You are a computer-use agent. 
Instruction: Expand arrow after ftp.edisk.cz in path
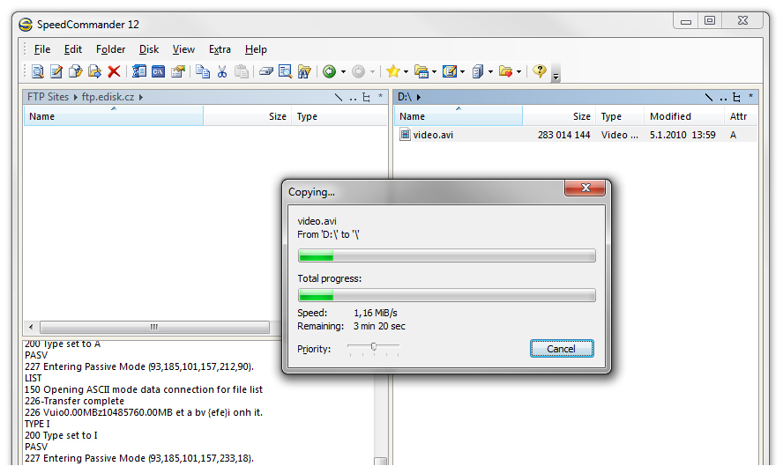pyautogui.click(x=141, y=97)
